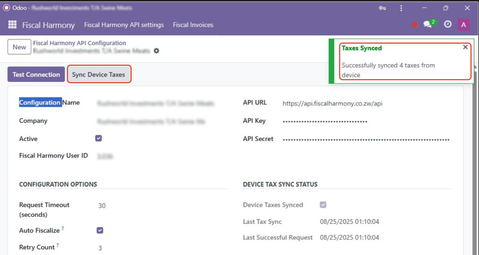479x255 pixels.
Task: Toggle the Auto Fiscalize checkbox
Action: coord(100,230)
